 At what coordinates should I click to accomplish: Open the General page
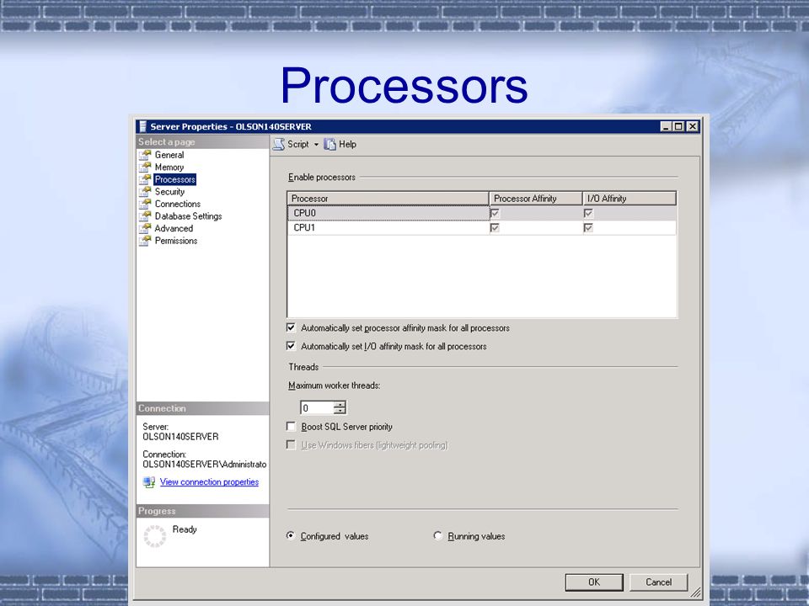tap(169, 155)
